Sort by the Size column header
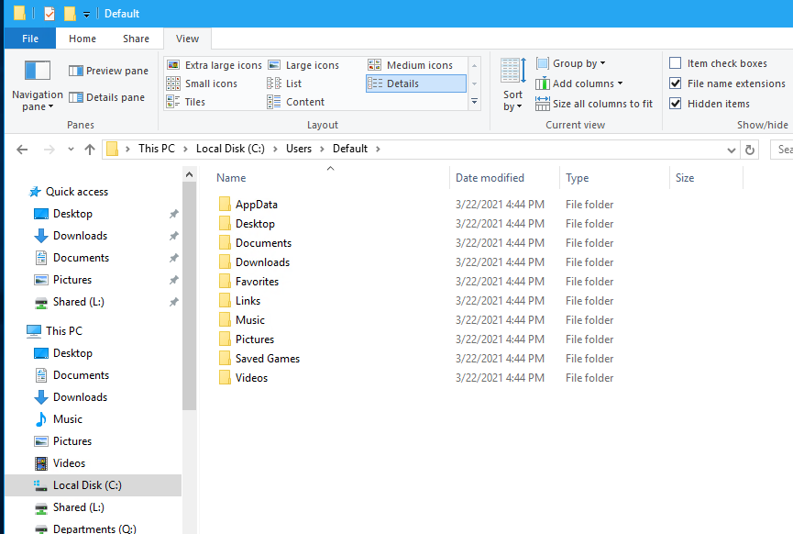Viewport: 793px width, 534px height. [707, 178]
